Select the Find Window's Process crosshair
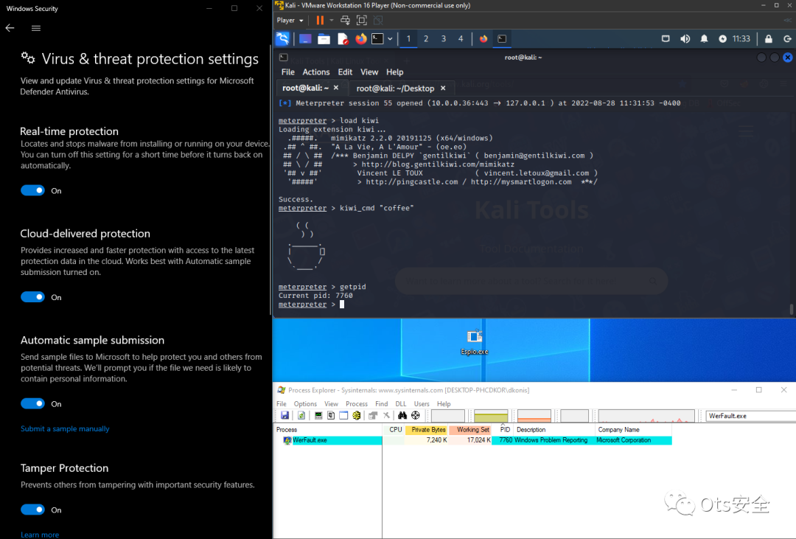This screenshot has width=796, height=539. point(416,416)
